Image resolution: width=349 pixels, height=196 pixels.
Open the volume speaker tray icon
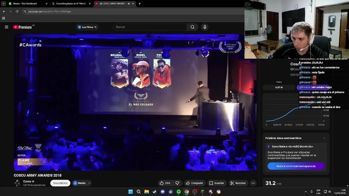(329, 192)
